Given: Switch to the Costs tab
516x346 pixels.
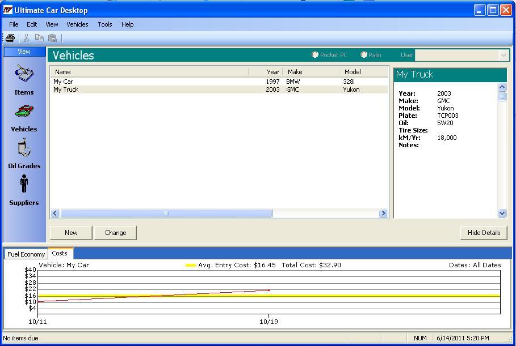Looking at the screenshot, I should click(x=60, y=253).
